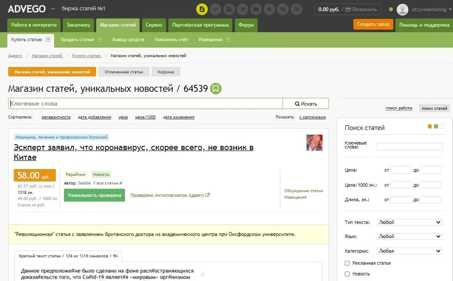Screen dimensions: 453x281
Task: Sort by 'цена/1000'
Action: pos(145,117)
